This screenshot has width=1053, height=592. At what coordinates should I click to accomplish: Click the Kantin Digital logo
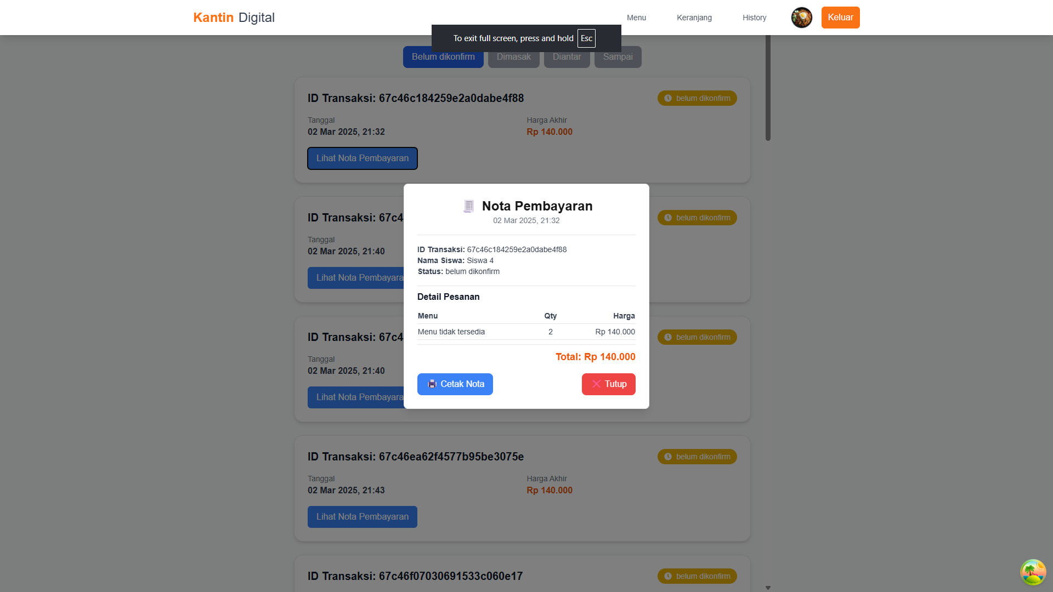click(x=234, y=18)
